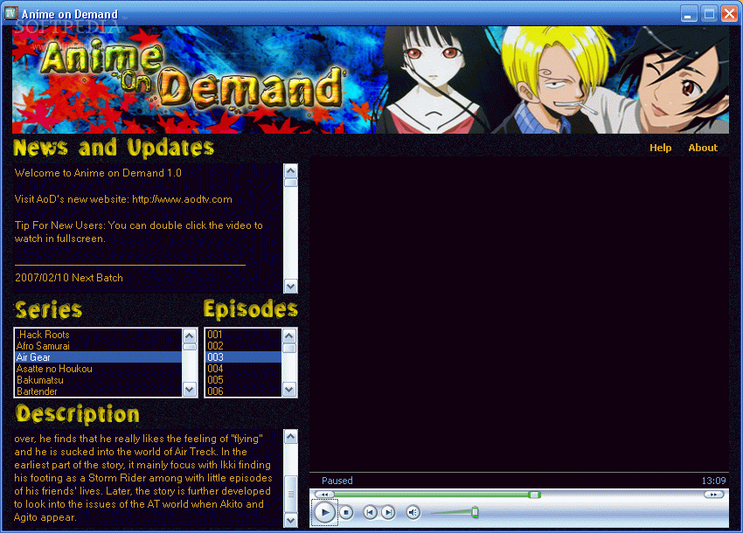Open the About page
Screen dimensions: 743x533
click(703, 148)
